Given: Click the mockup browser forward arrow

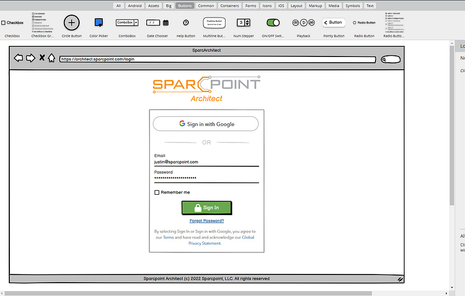Looking at the screenshot, I should 31,58.
